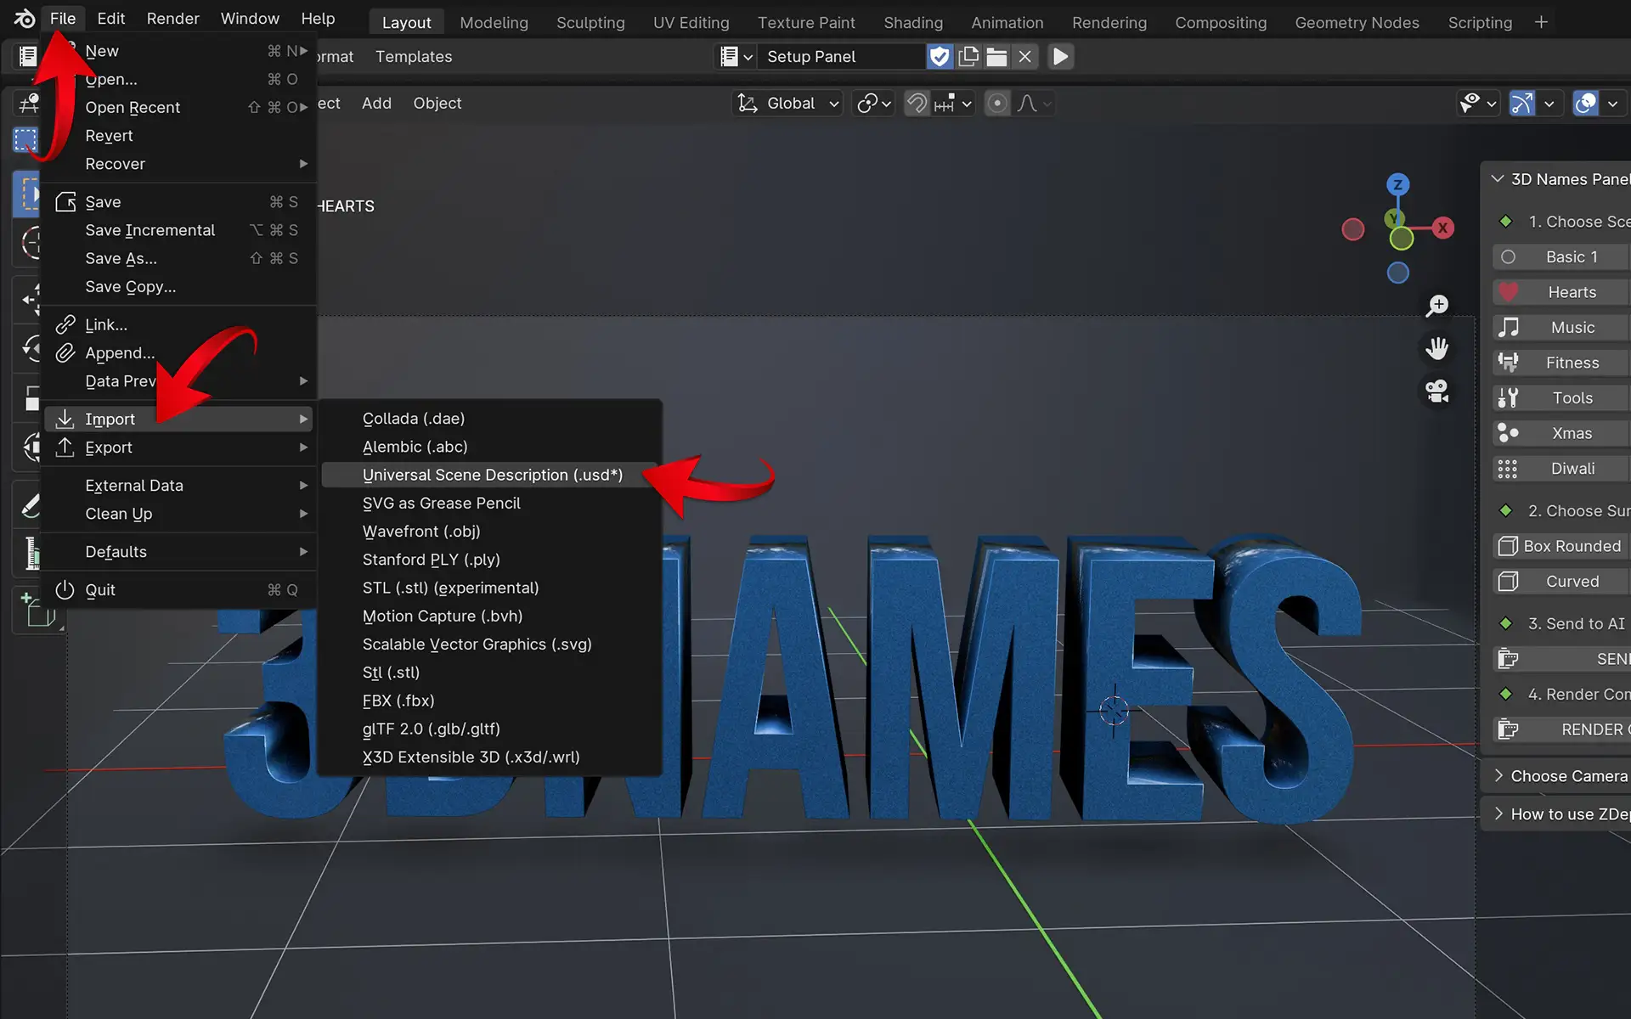
Task: Open the Templates menu in text editor
Action: [414, 57]
